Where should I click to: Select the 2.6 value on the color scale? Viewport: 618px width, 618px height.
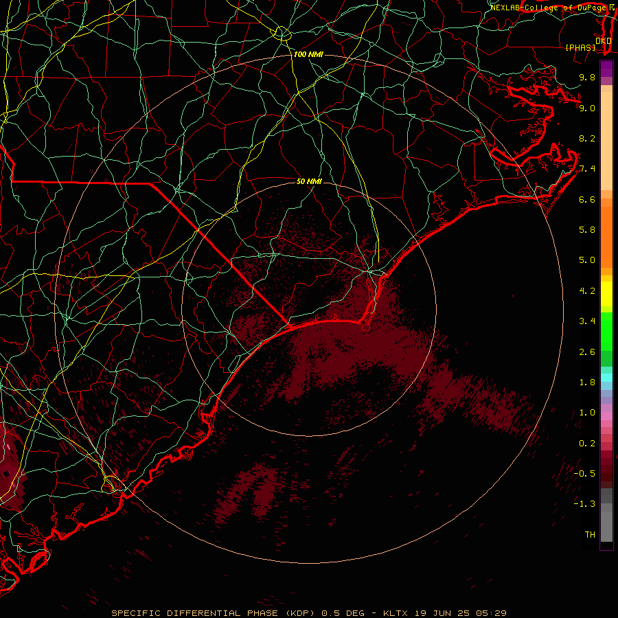tap(587, 352)
